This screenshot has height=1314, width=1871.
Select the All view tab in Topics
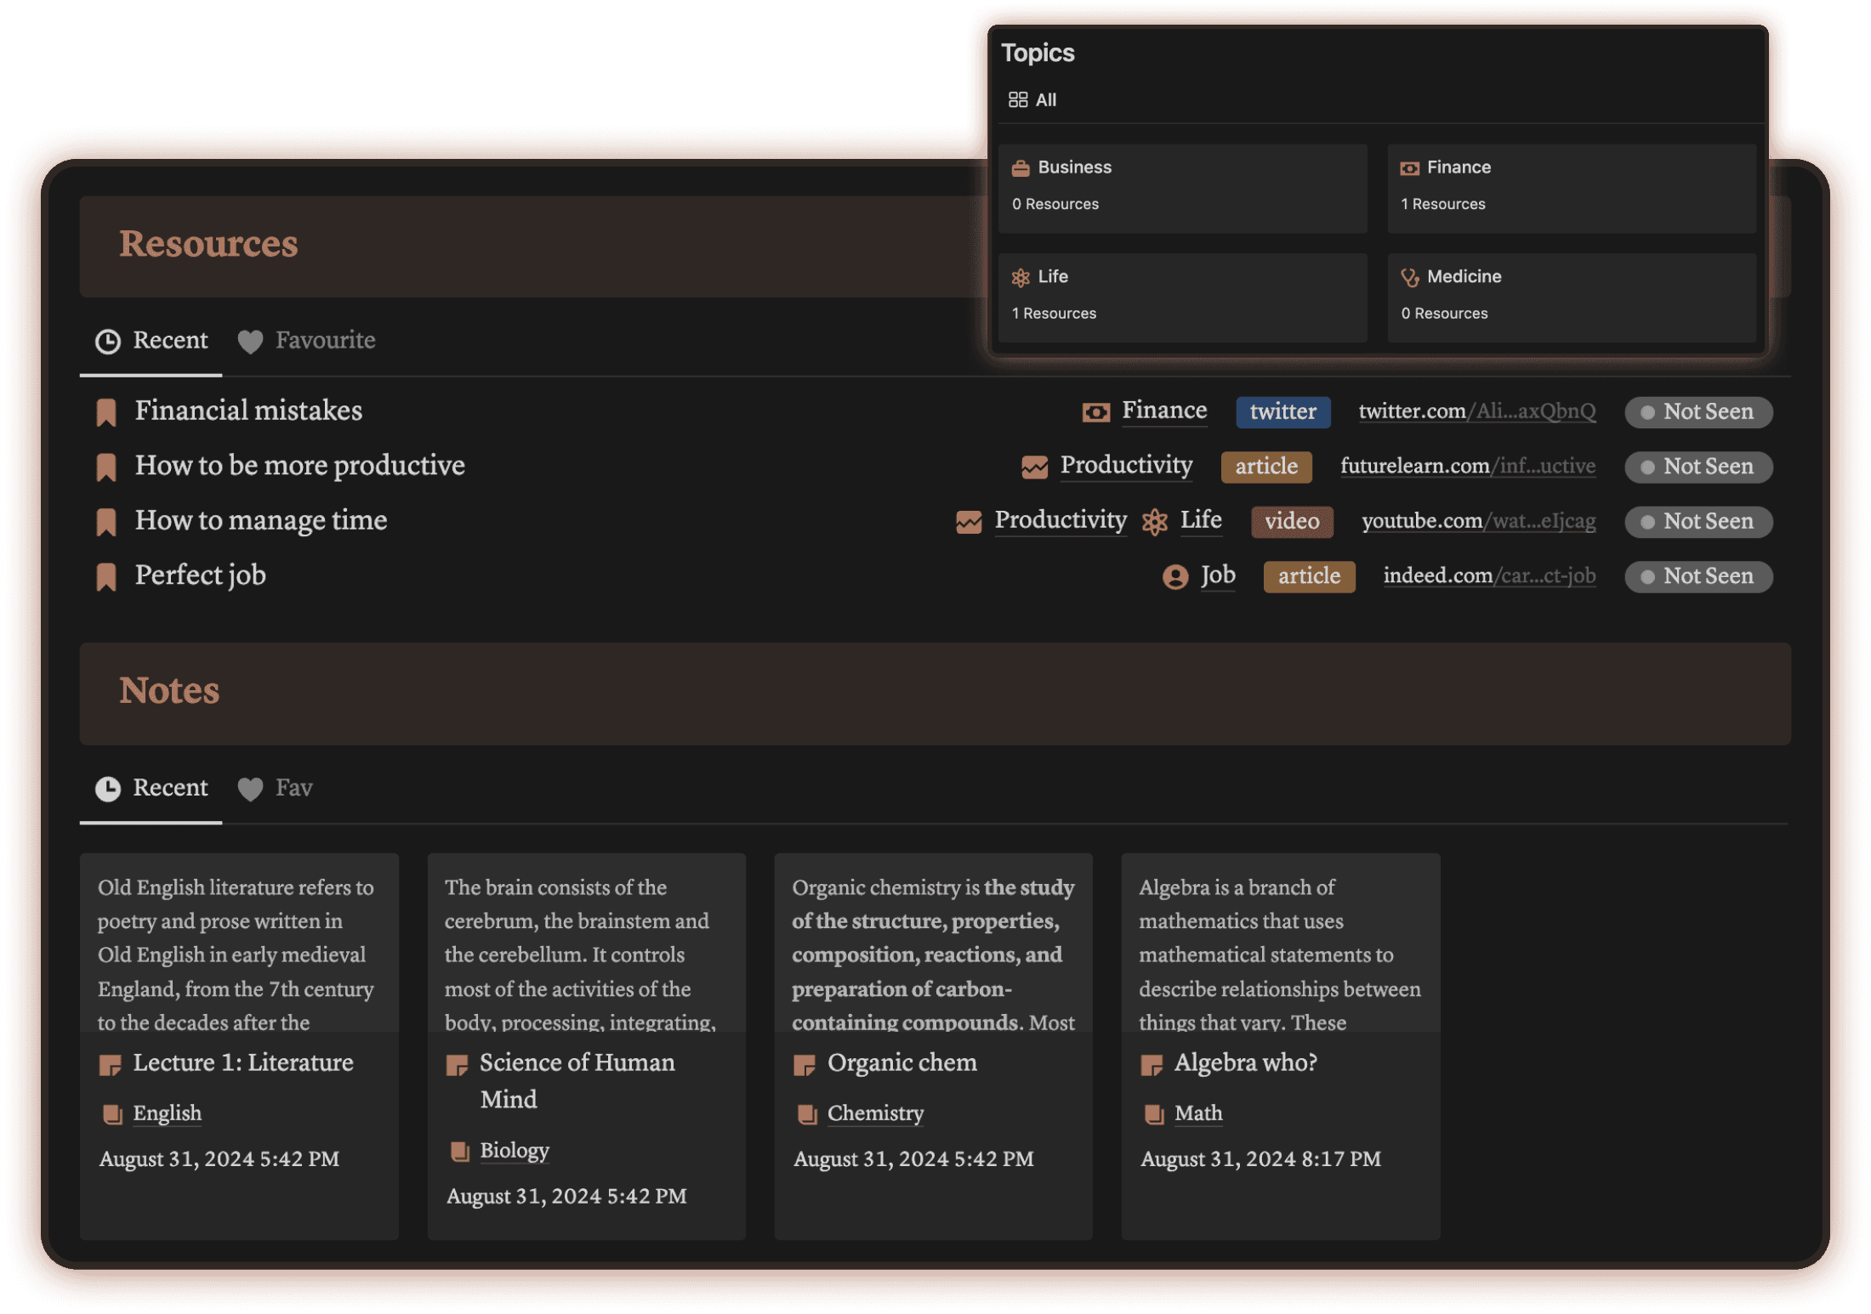pos(1032,100)
